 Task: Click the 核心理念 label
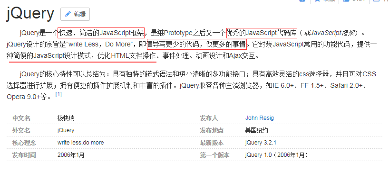click(24, 143)
